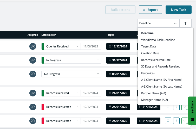Click the green checkmark button in the last row
The image size is (196, 129).
(185, 121)
